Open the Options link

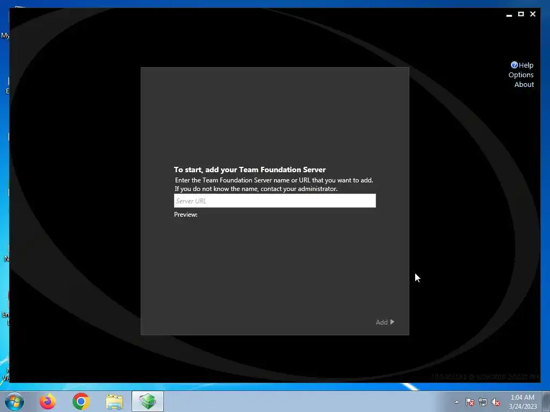tap(521, 75)
